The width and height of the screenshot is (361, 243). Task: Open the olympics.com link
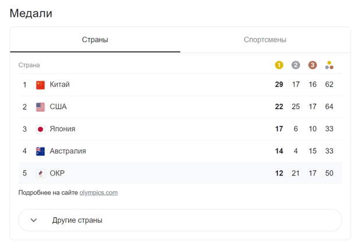click(98, 192)
